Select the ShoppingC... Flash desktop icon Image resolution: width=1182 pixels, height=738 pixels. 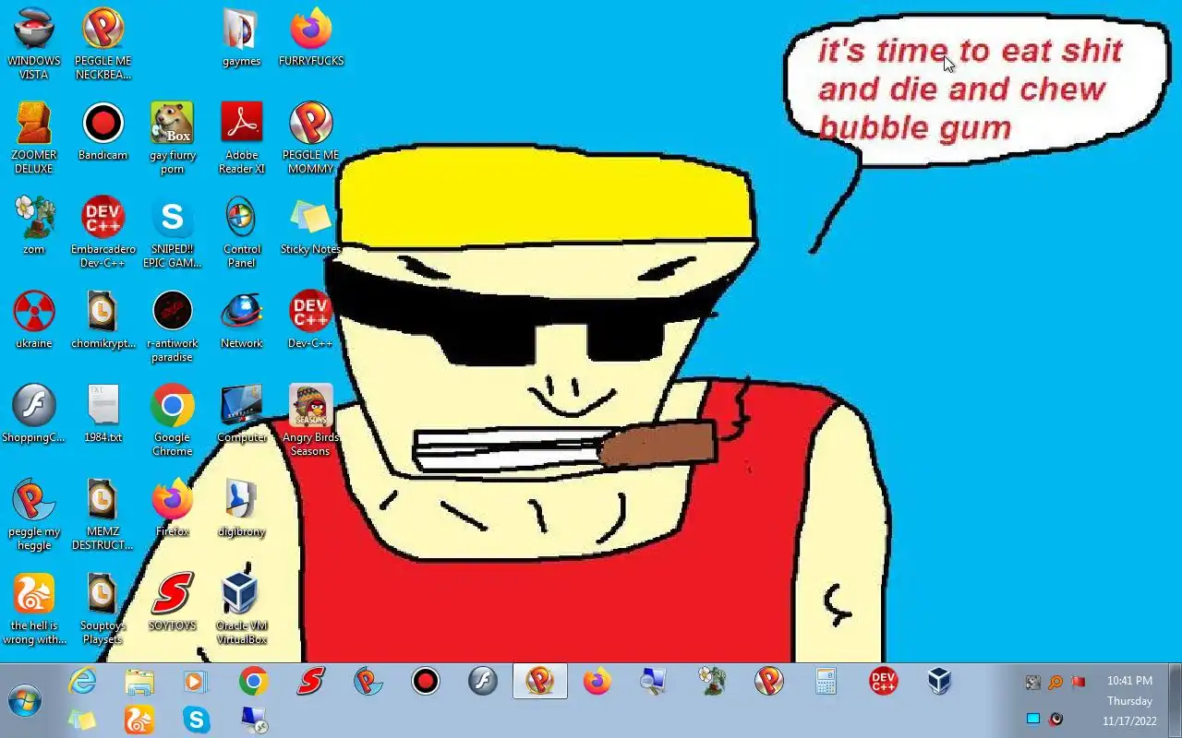pyautogui.click(x=34, y=413)
